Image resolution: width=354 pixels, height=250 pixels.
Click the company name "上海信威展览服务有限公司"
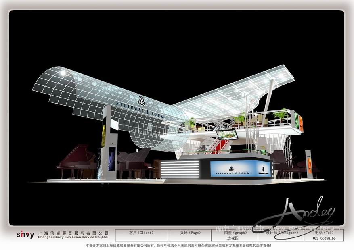coord(73,233)
